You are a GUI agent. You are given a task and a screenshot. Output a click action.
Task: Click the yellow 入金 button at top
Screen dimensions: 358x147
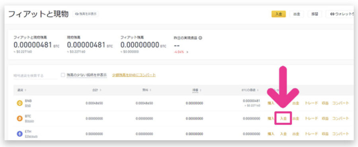[x=278, y=14]
